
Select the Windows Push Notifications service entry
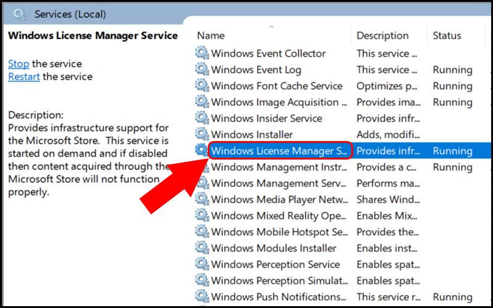click(279, 297)
